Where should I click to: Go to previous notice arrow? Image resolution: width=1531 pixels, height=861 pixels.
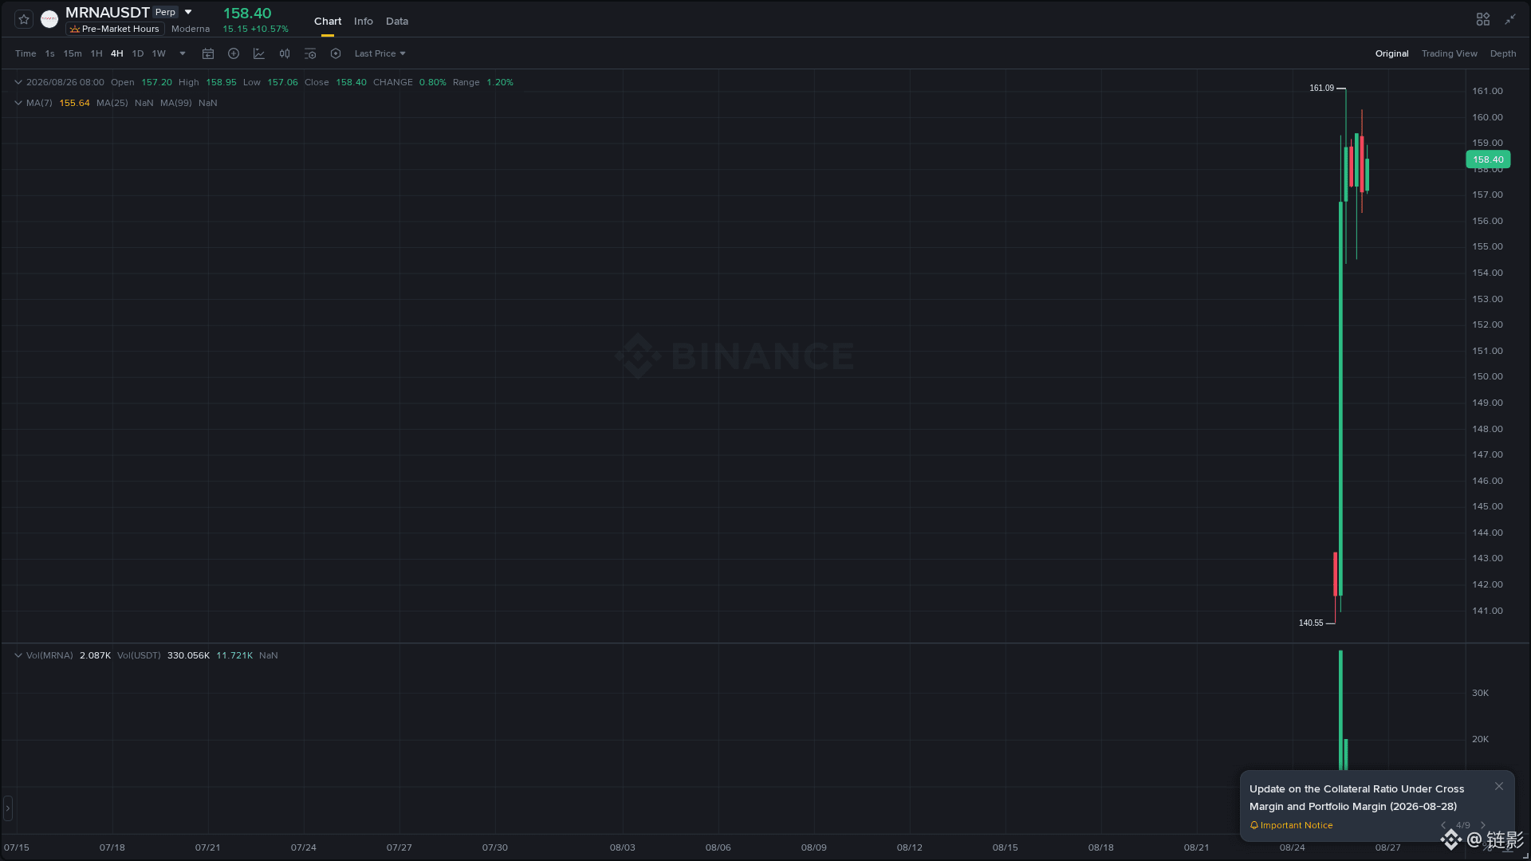coord(1443,825)
